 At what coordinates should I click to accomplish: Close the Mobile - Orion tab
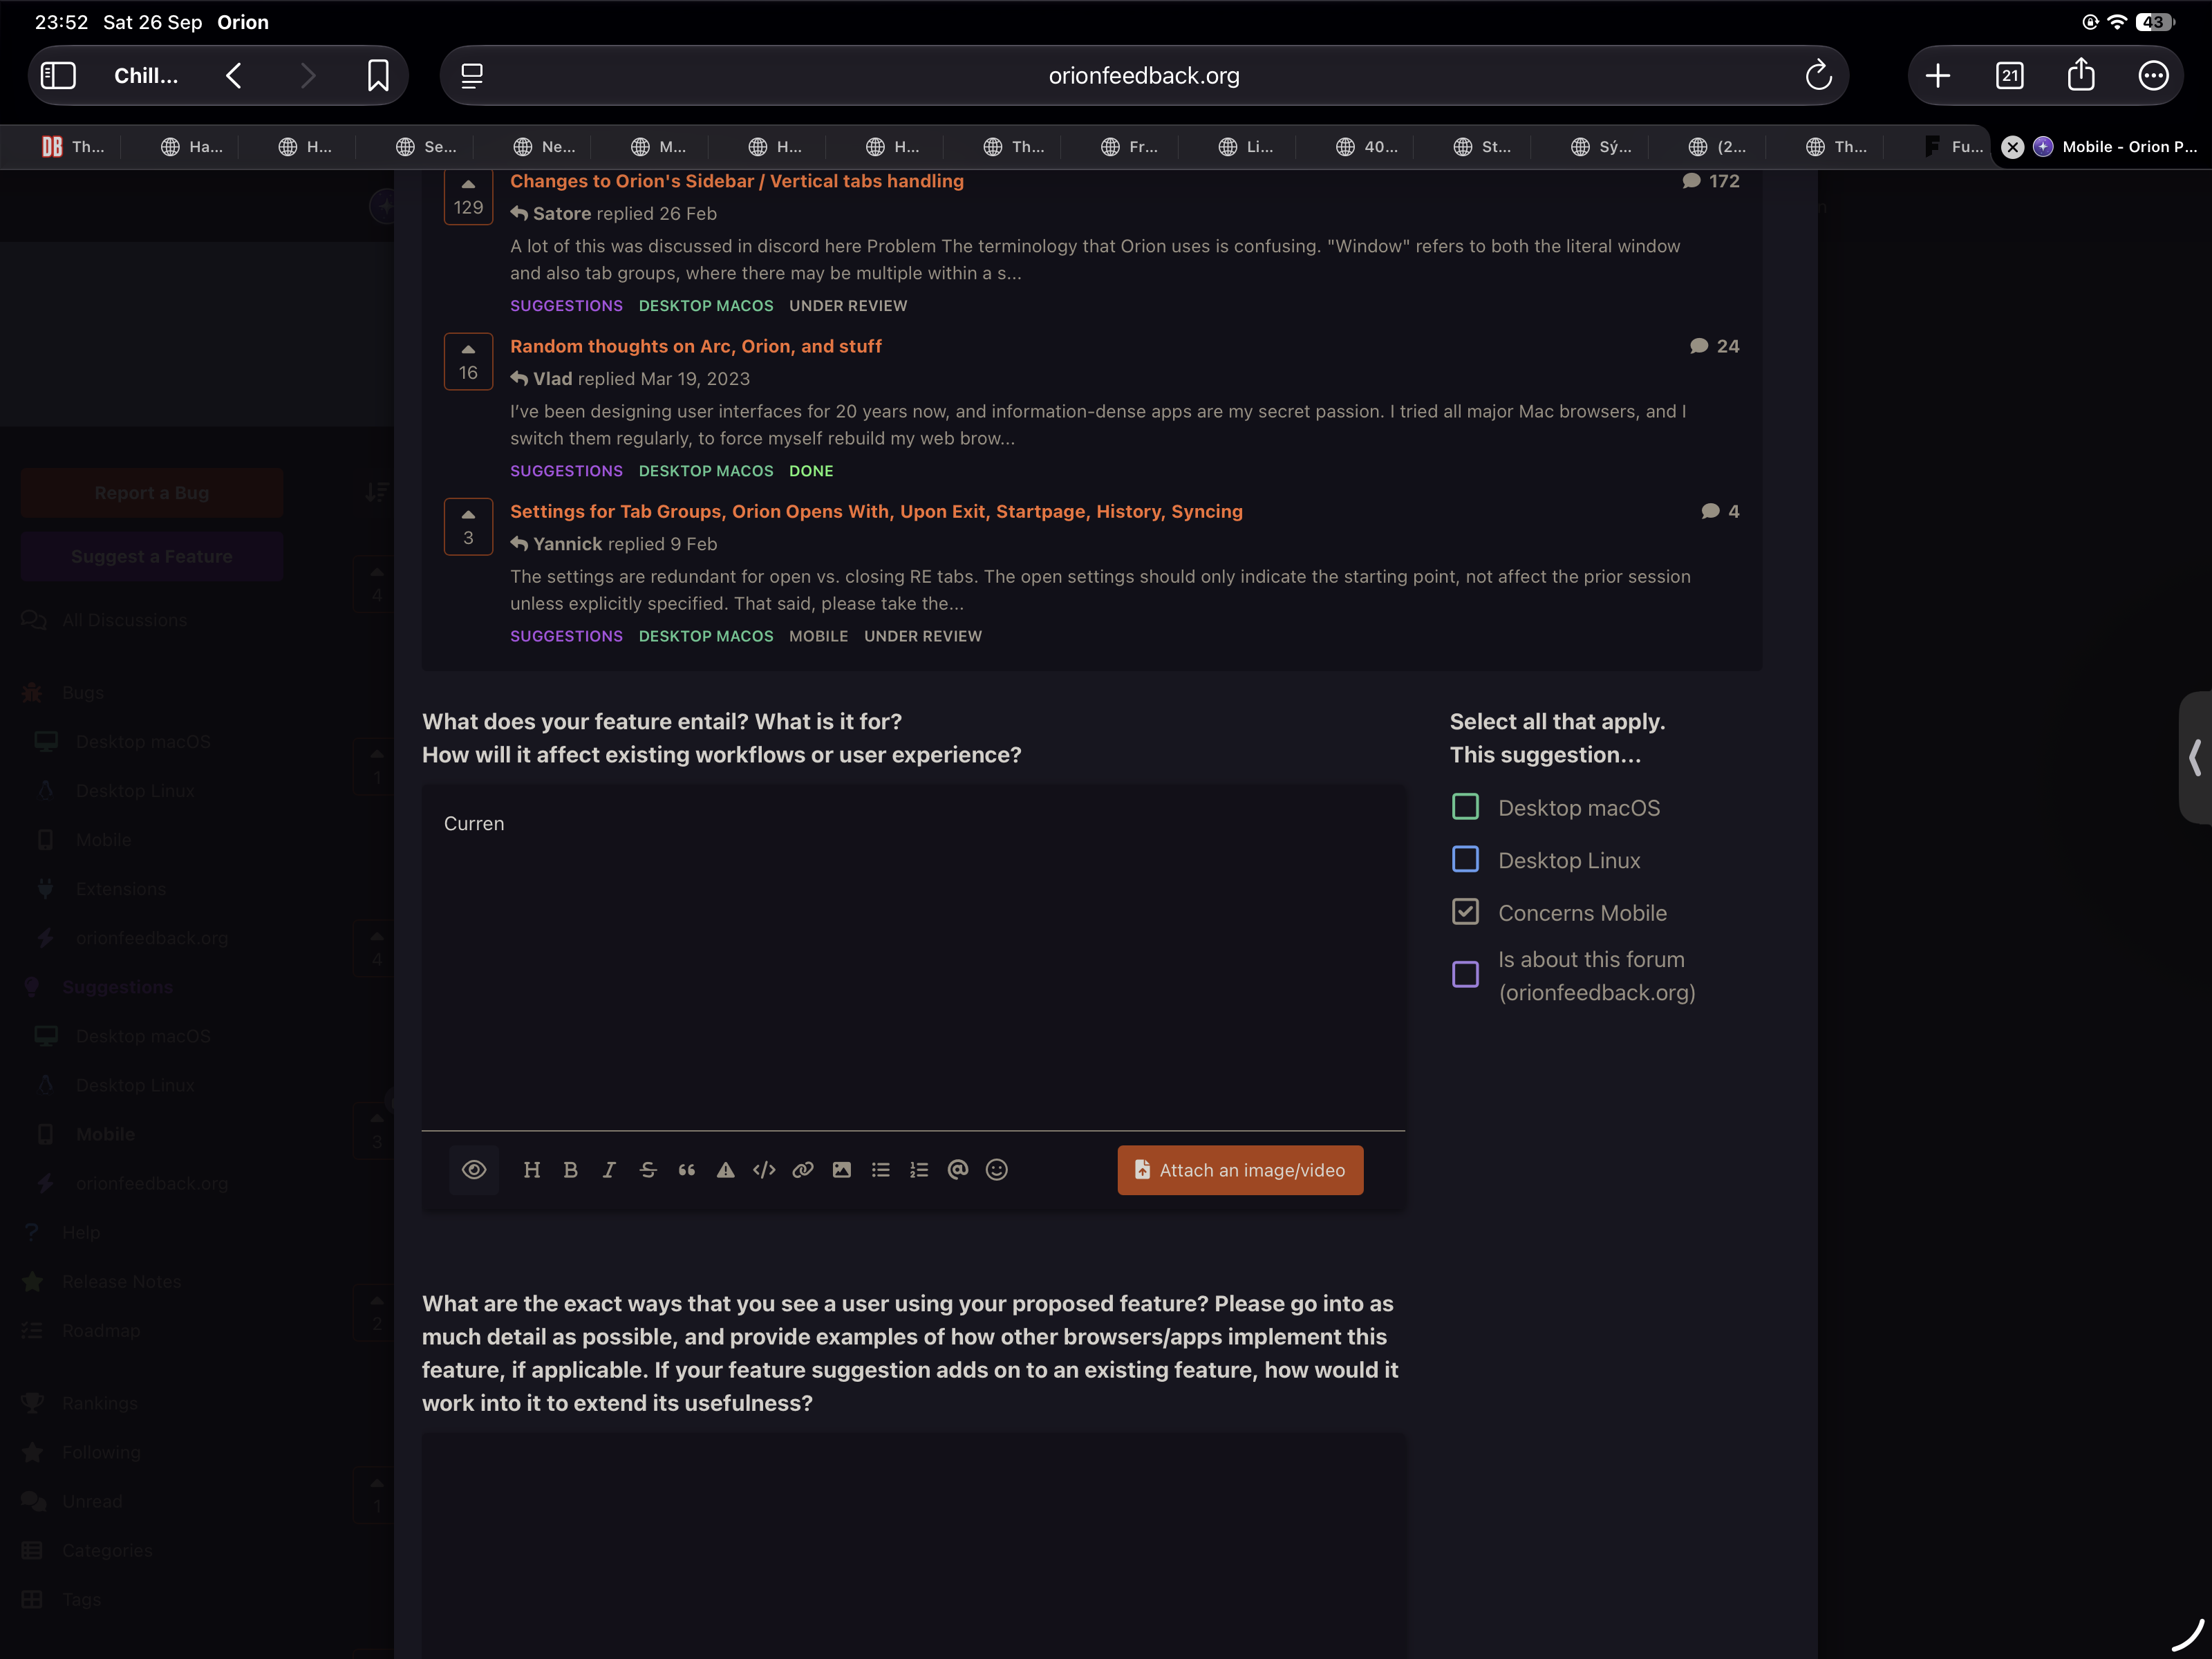2013,147
